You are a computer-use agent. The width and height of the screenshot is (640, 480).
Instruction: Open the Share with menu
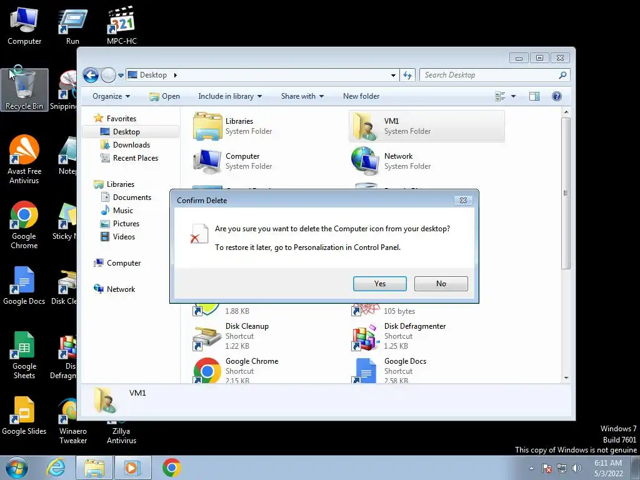tap(302, 96)
